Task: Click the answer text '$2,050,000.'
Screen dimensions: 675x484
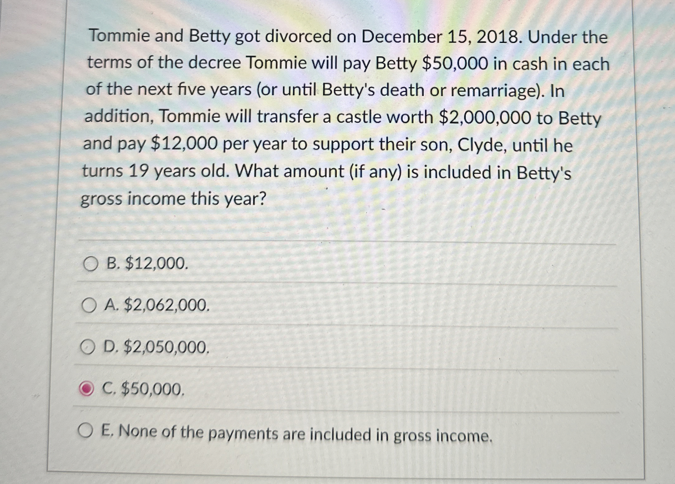Action: point(166,347)
